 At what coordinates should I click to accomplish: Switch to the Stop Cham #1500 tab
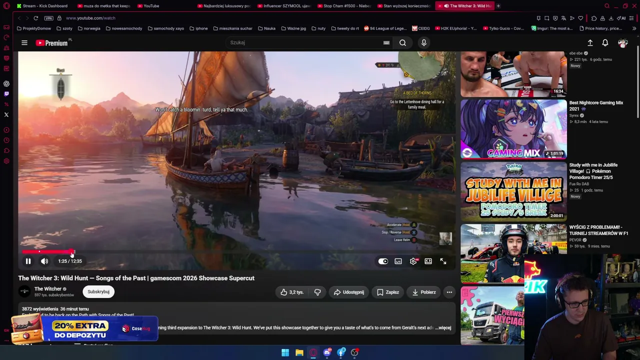(x=344, y=6)
